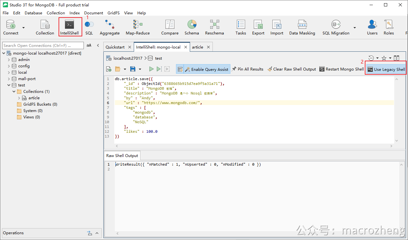
Task: Open the Schema explorer tool
Action: pyautogui.click(x=192, y=27)
